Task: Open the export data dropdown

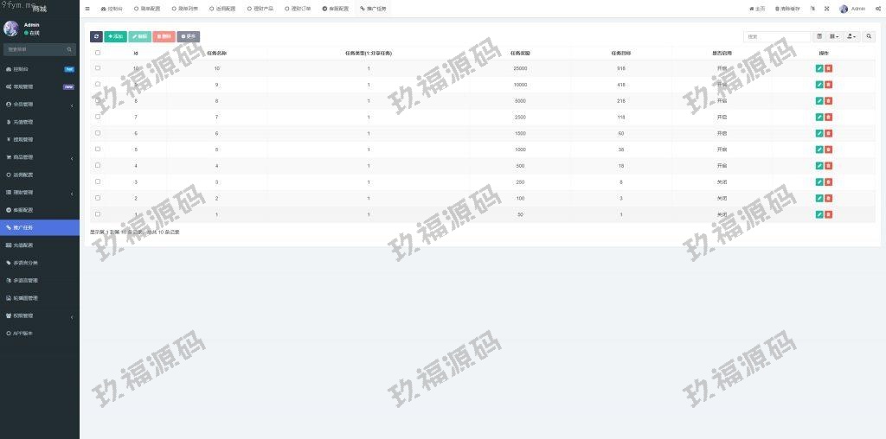Action: point(851,37)
